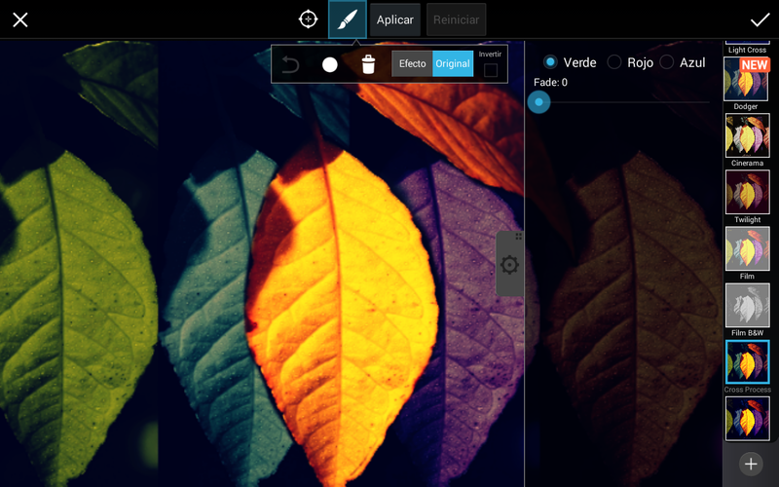Select the Verde radio option
This screenshot has width=779, height=487.
pyautogui.click(x=550, y=62)
